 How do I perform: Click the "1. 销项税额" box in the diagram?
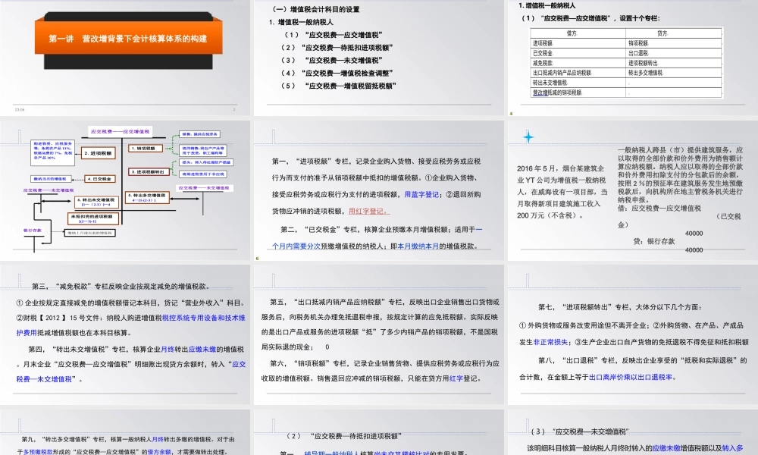[144, 148]
